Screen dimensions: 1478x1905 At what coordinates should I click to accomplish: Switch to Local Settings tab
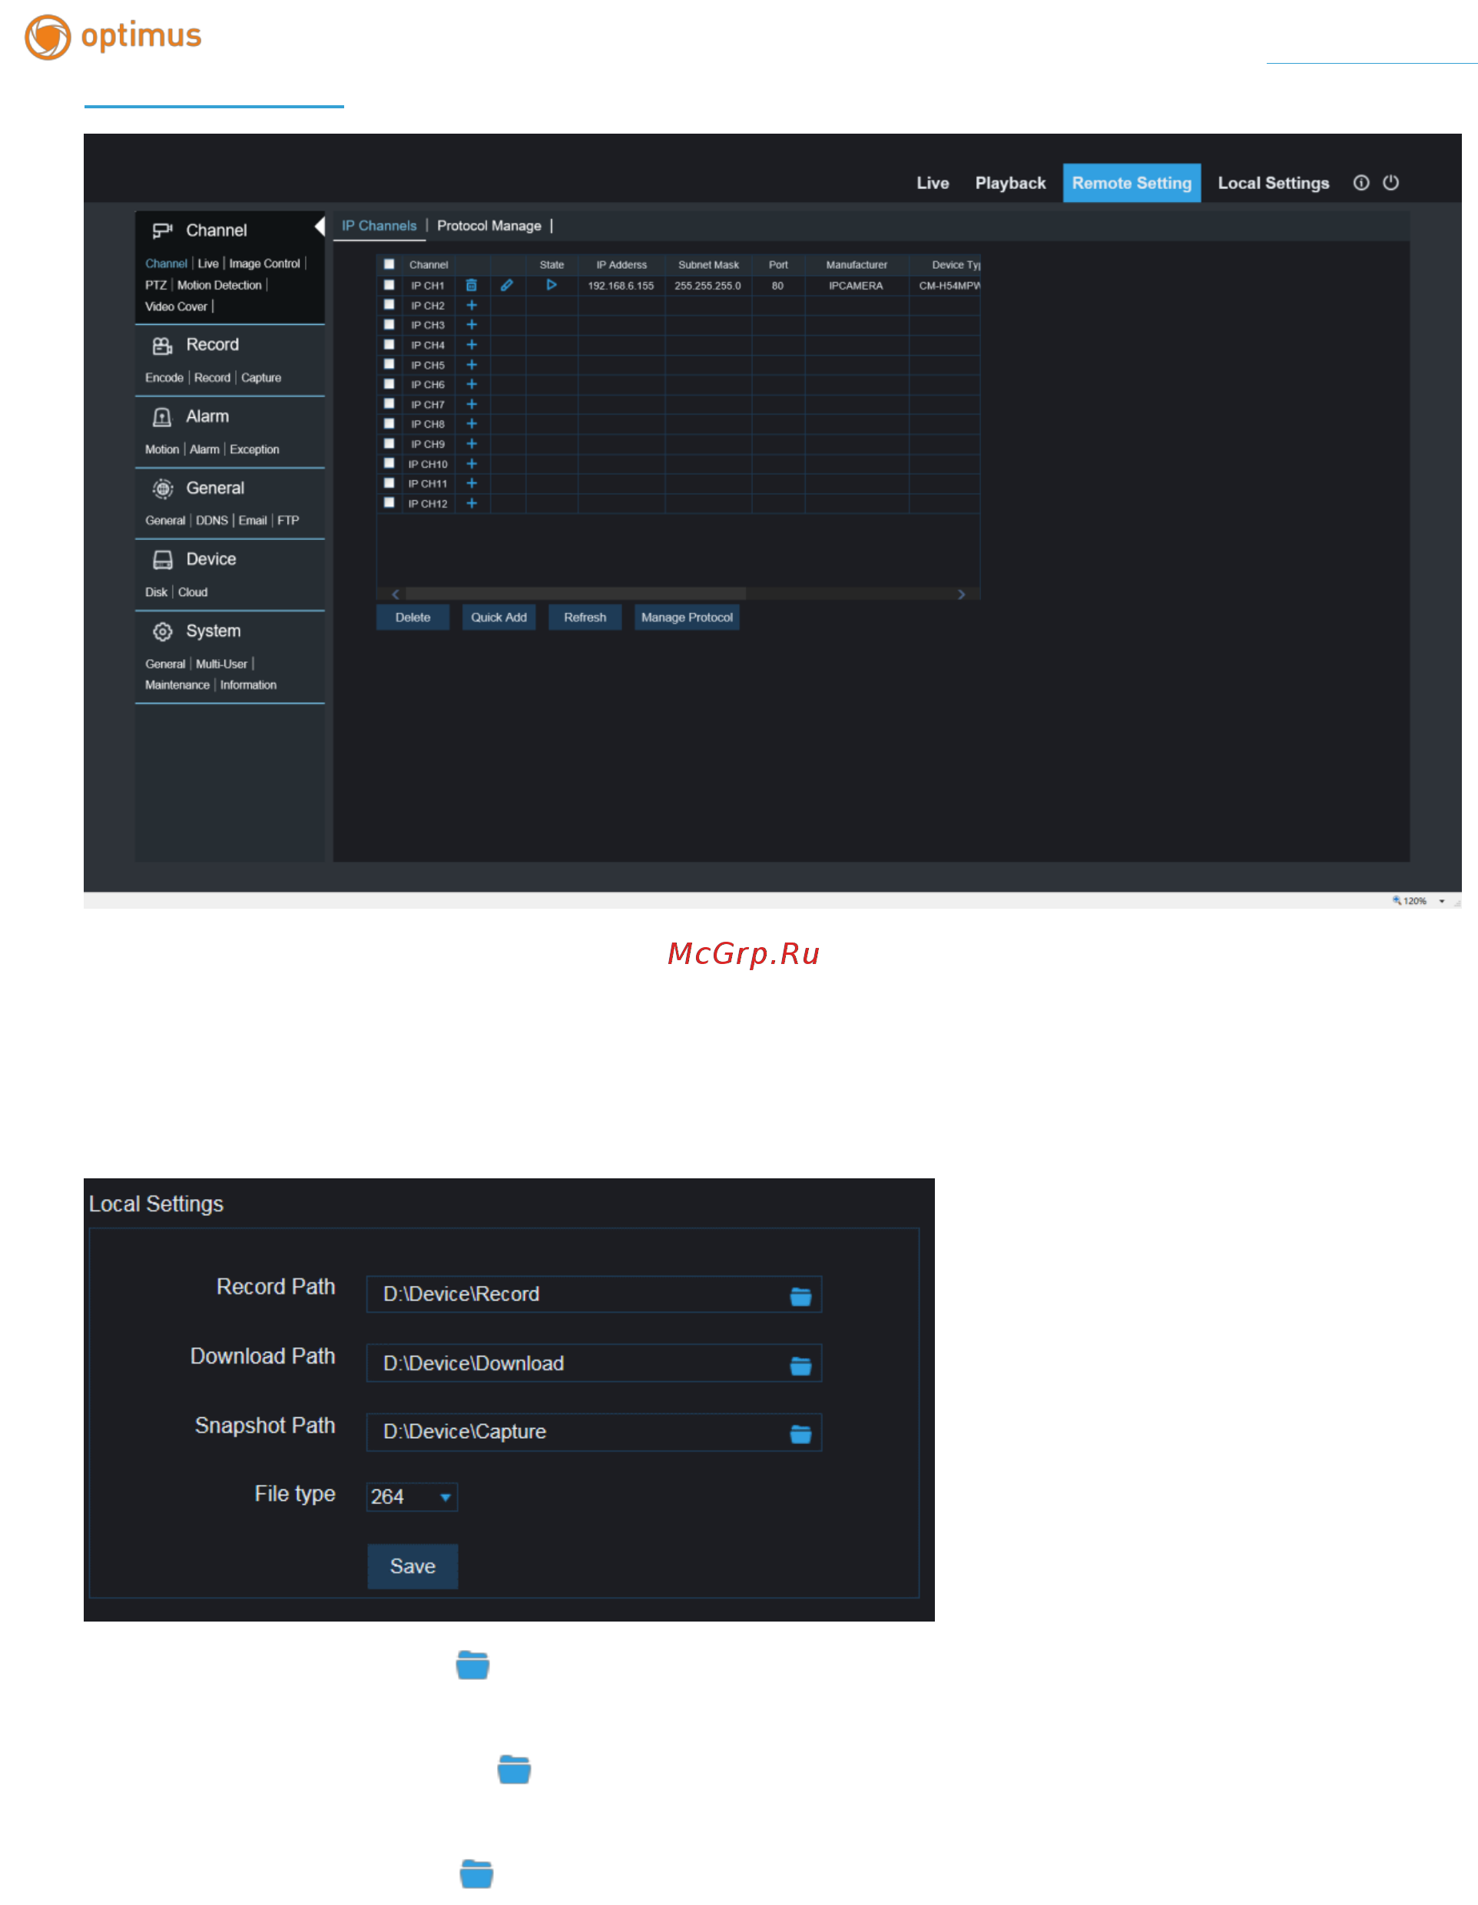point(1273,183)
